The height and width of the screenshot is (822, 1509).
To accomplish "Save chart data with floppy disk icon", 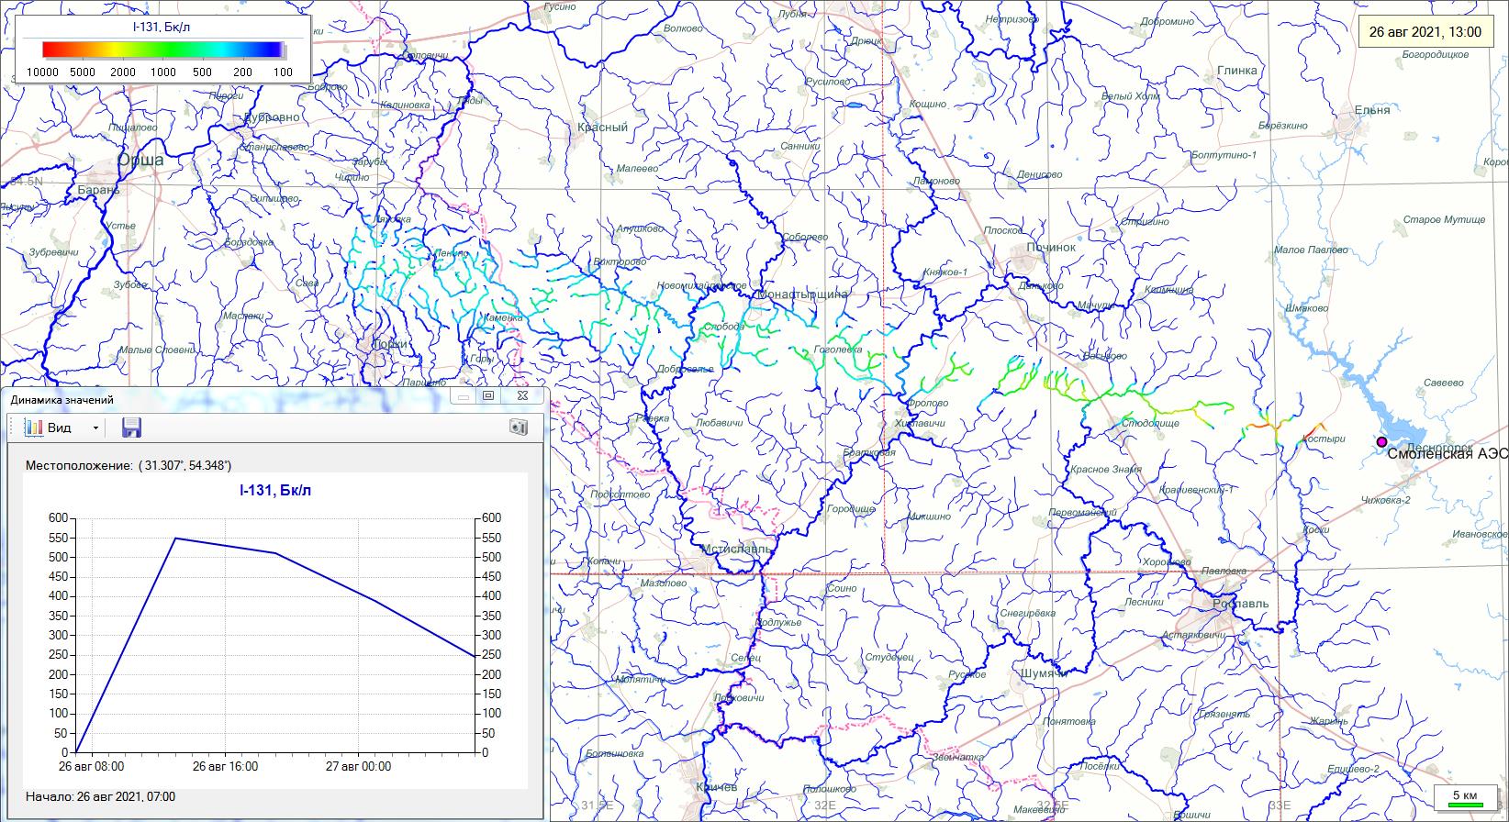I will 131,428.
